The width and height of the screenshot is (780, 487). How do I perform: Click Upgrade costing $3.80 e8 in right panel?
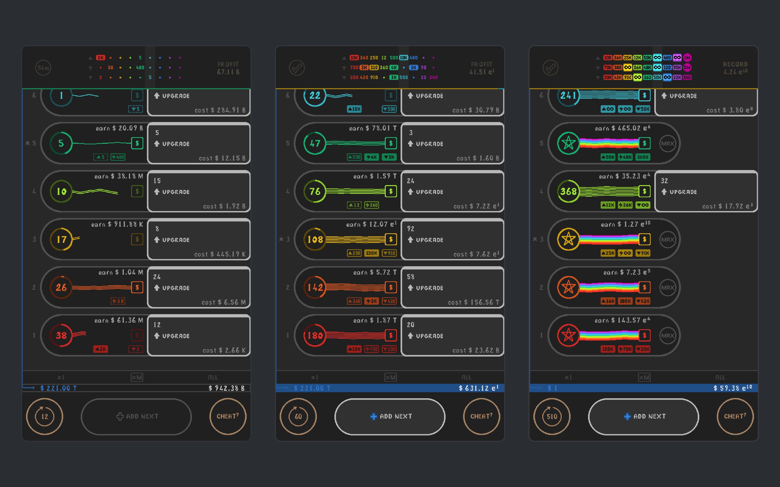pos(706,102)
